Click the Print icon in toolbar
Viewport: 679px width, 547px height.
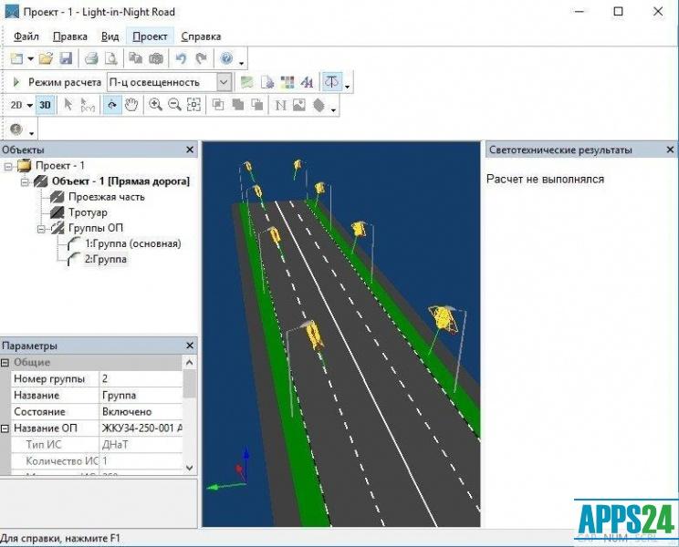[x=91, y=59]
